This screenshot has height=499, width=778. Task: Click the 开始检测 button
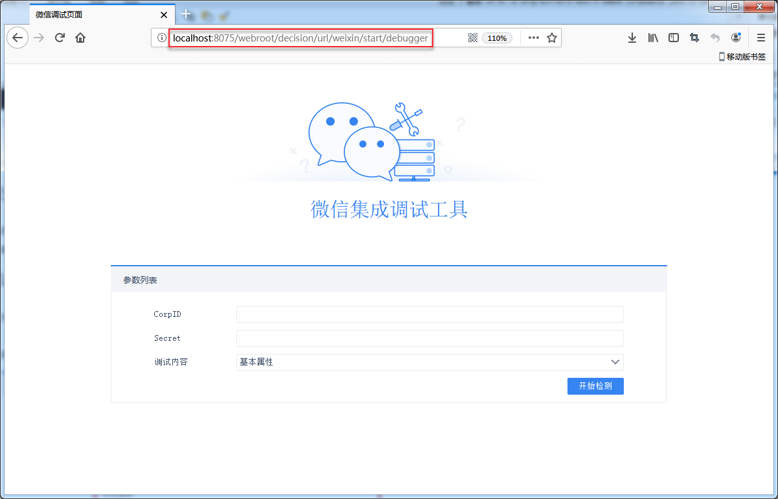pos(595,386)
